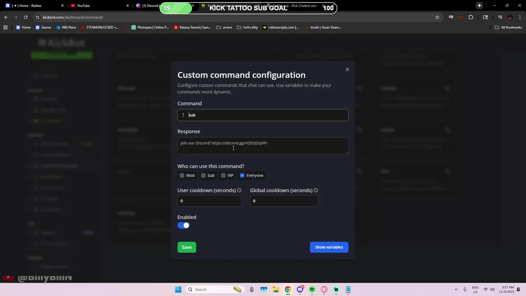Open the kisskh Asian Drama bookmark

[x=323, y=28]
